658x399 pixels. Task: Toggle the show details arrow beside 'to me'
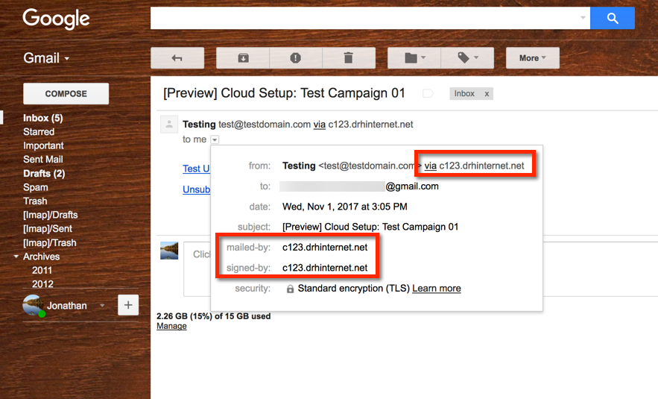click(215, 139)
